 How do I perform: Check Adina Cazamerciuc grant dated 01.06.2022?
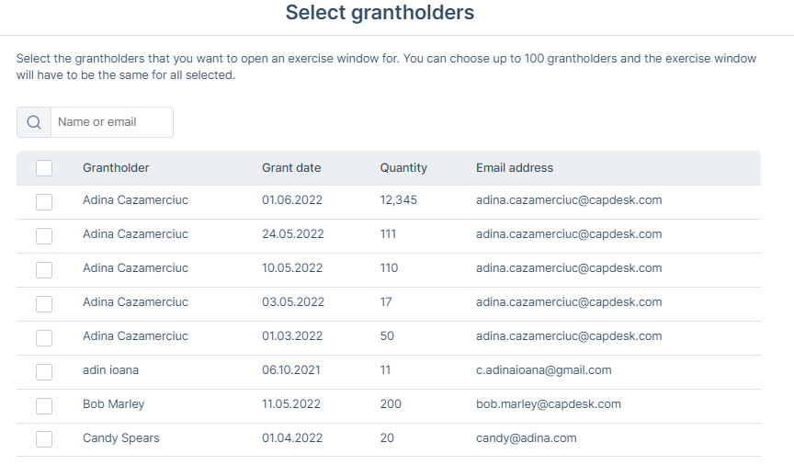coord(44,202)
